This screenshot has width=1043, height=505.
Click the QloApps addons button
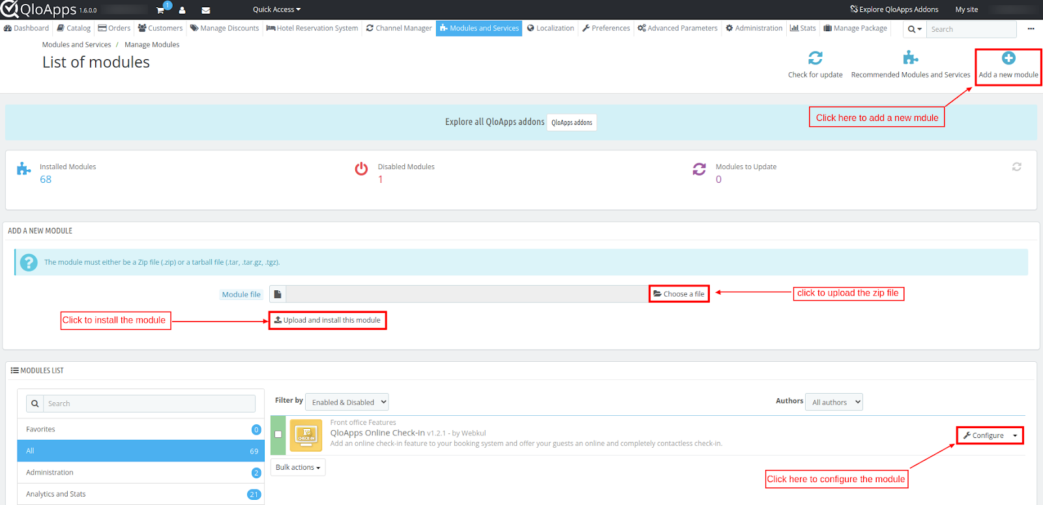tap(572, 122)
